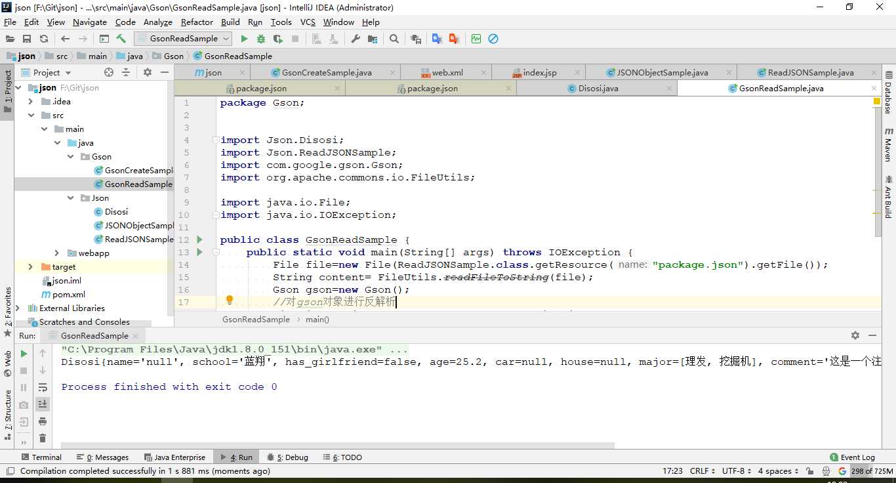
Task: Open the Analyze menu
Action: [158, 22]
